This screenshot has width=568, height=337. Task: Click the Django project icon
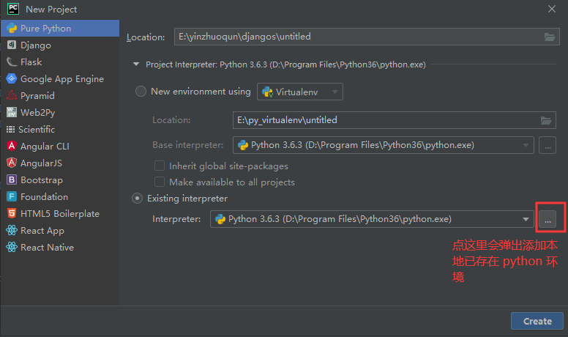coord(12,45)
